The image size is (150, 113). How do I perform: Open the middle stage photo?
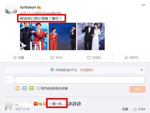(x=62, y=36)
